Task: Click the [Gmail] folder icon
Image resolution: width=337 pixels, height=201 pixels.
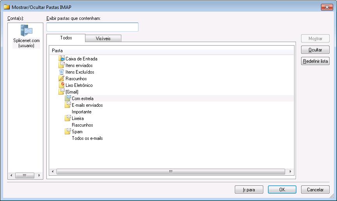Action: tap(62, 92)
